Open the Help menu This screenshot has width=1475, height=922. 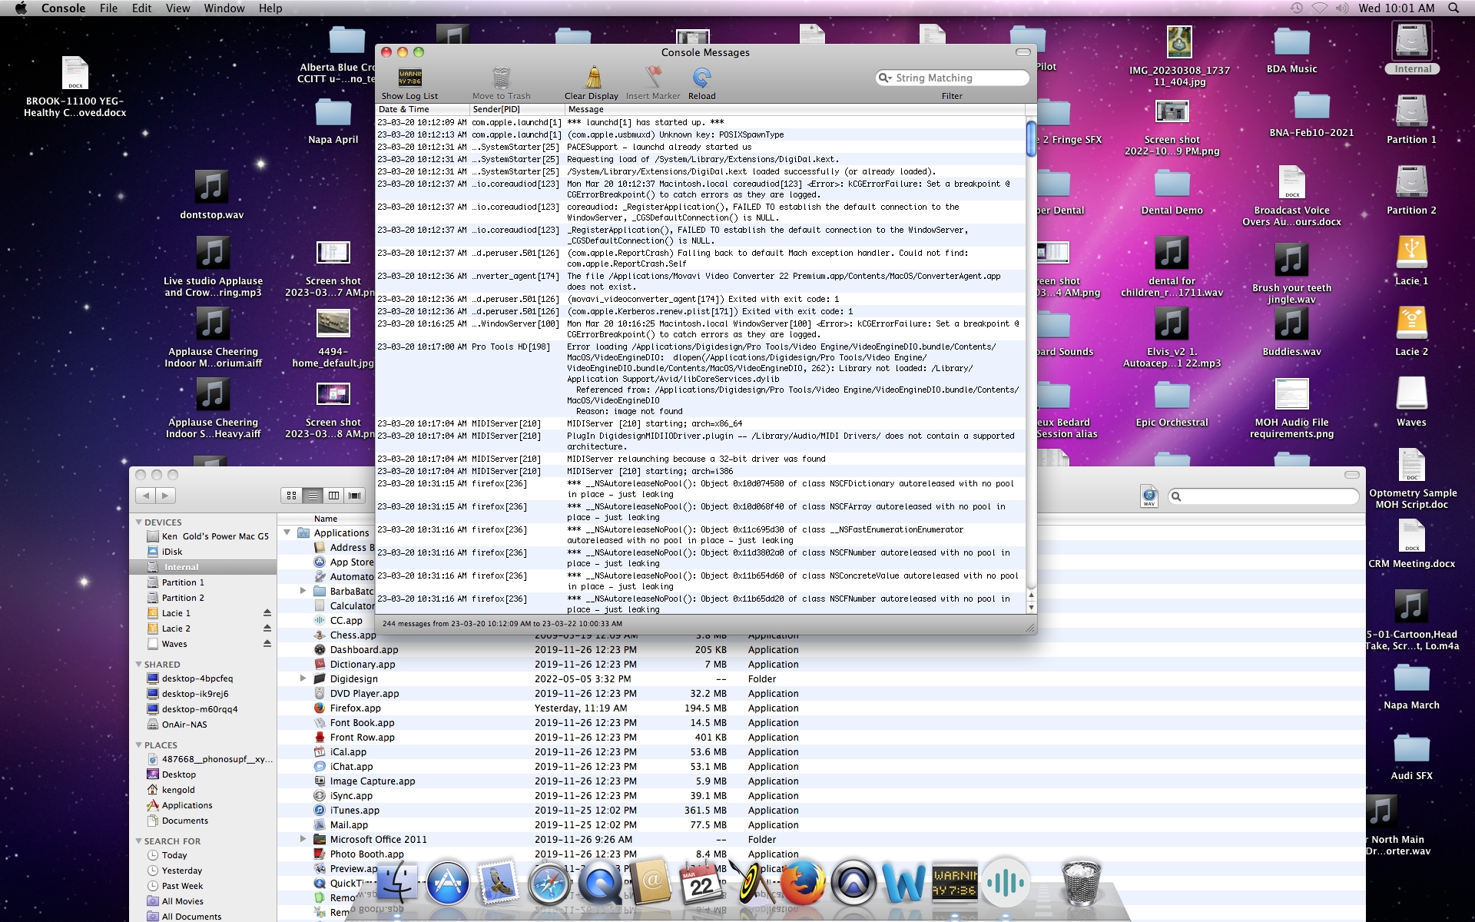(270, 8)
